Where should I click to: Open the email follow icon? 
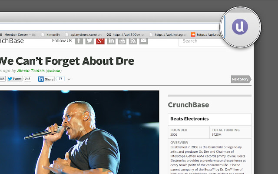tap(144, 41)
